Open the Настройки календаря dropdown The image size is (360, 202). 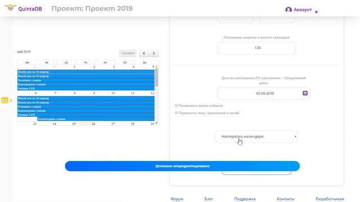[x=256, y=136]
